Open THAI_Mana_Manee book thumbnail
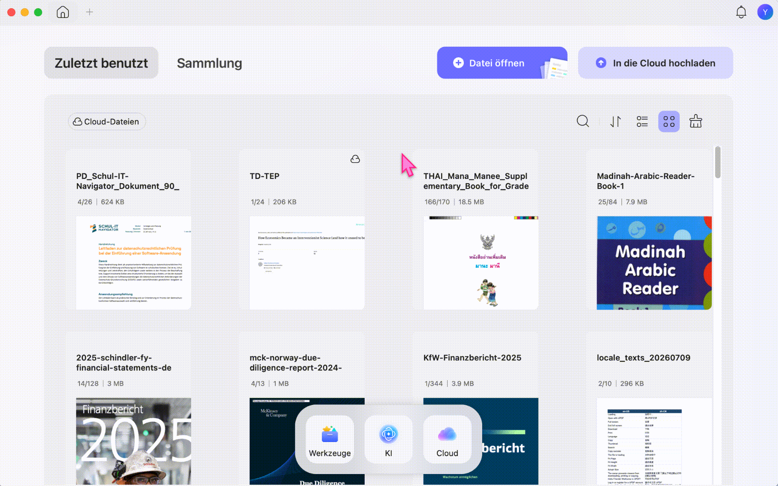 click(481, 263)
